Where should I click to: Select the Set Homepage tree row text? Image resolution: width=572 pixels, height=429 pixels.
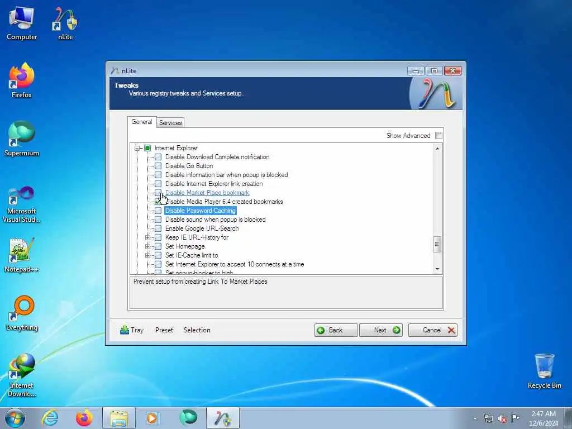[x=185, y=246]
